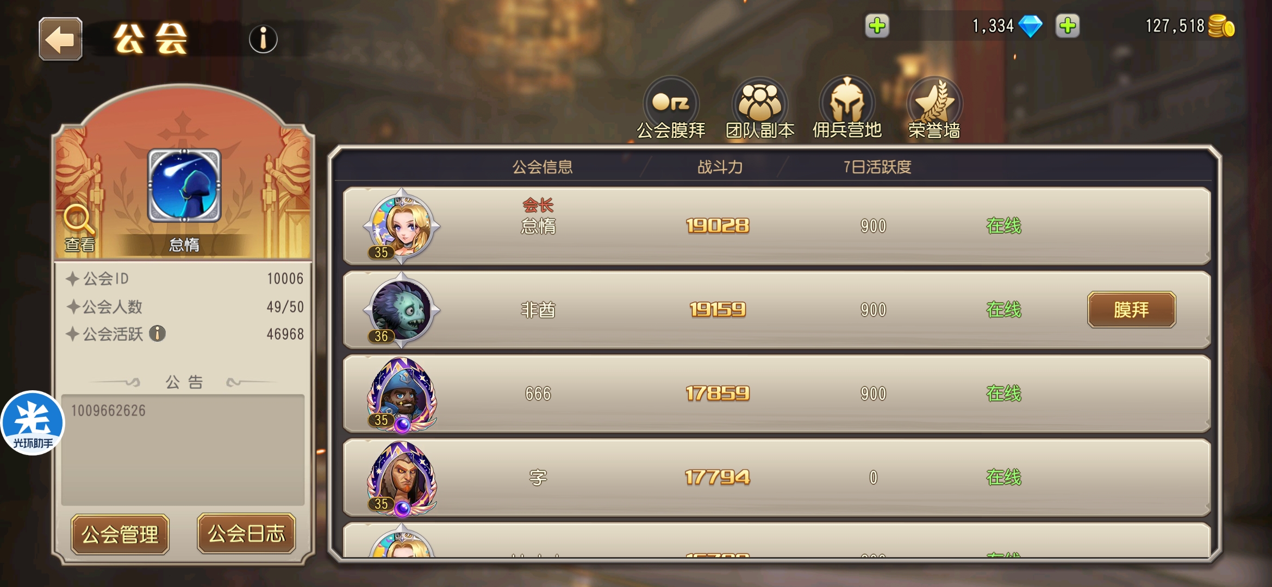Click 膜拜 button for 非酋
This screenshot has width=1272, height=587.
(x=1131, y=310)
